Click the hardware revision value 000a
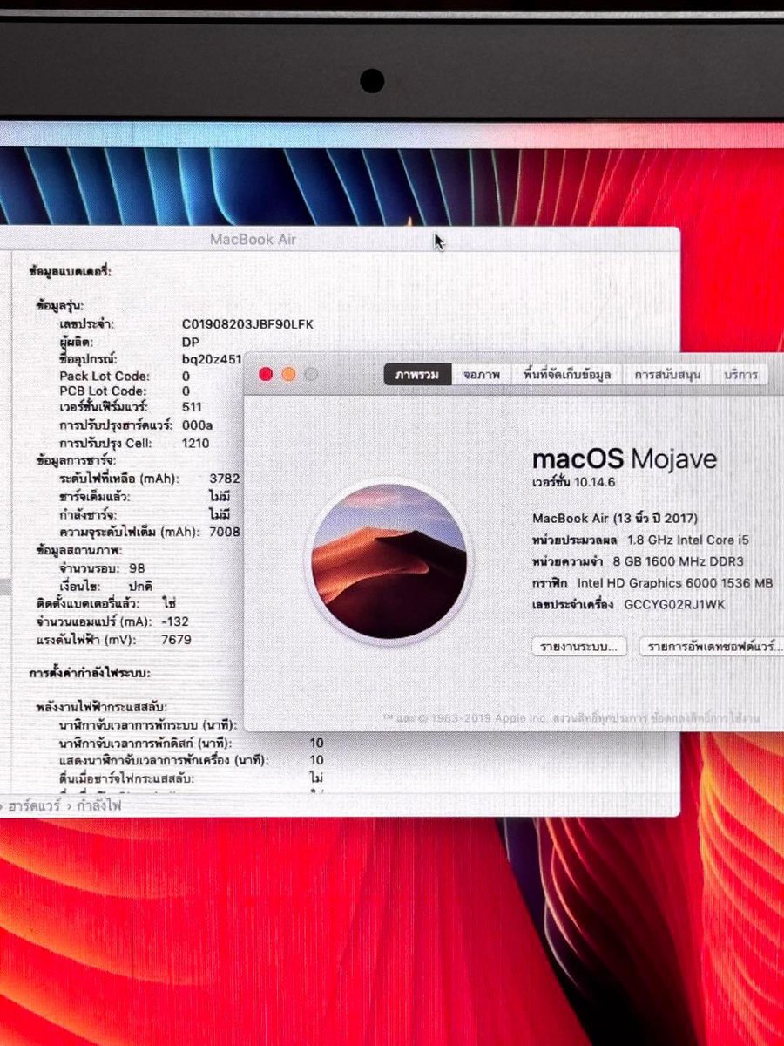The width and height of the screenshot is (784, 1046). (197, 425)
